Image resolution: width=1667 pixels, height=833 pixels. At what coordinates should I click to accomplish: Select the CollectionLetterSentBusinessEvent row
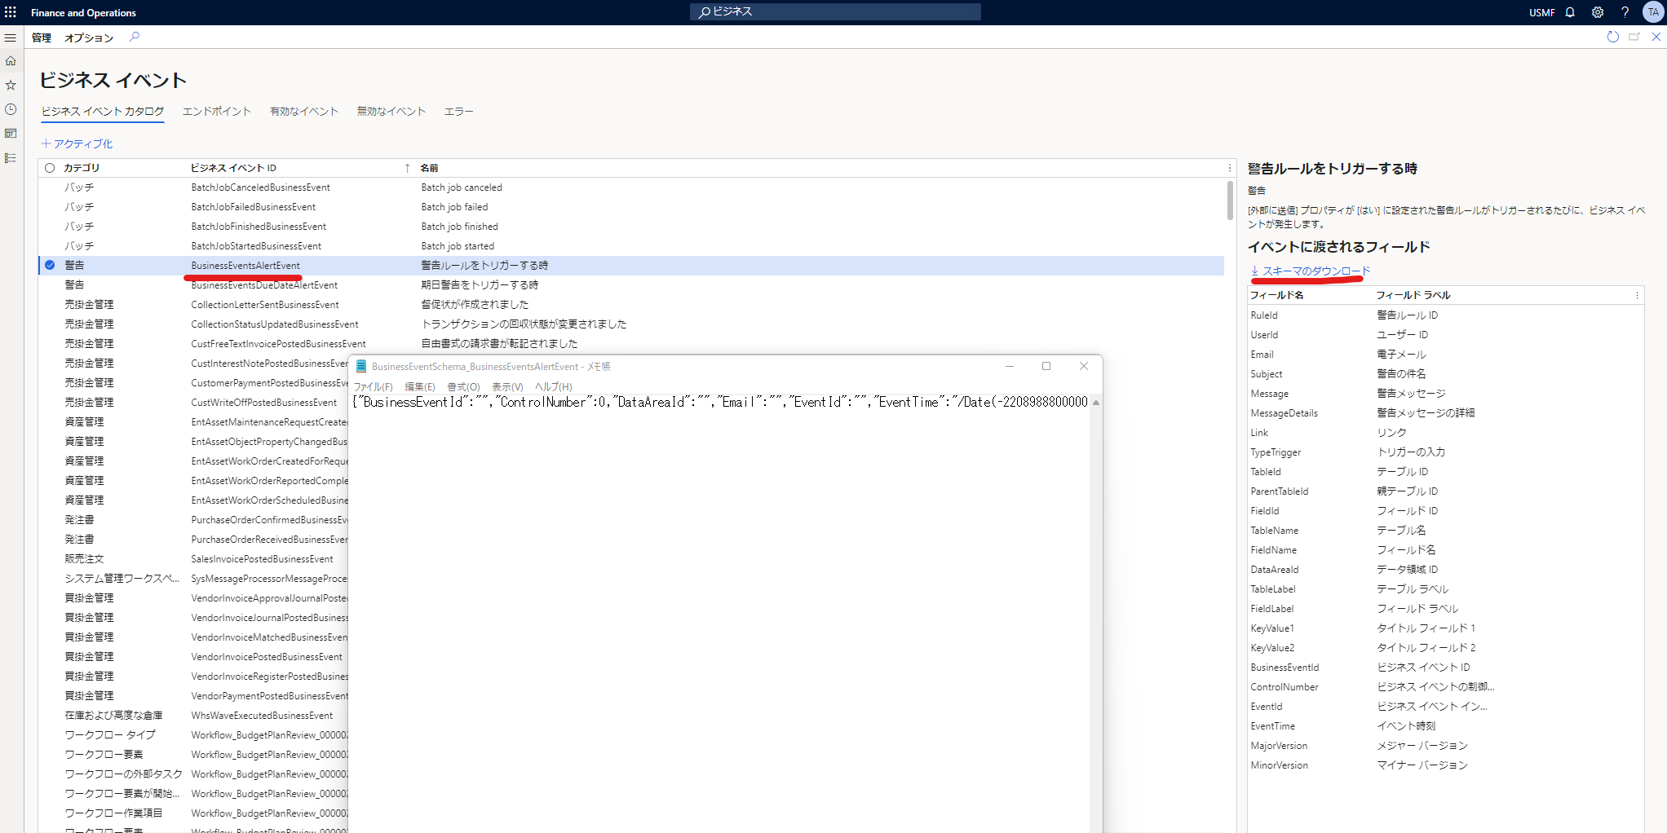631,305
